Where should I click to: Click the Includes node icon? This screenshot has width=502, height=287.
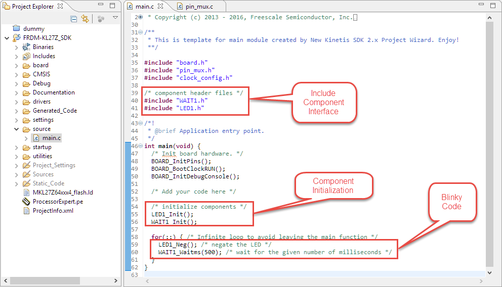click(26, 56)
